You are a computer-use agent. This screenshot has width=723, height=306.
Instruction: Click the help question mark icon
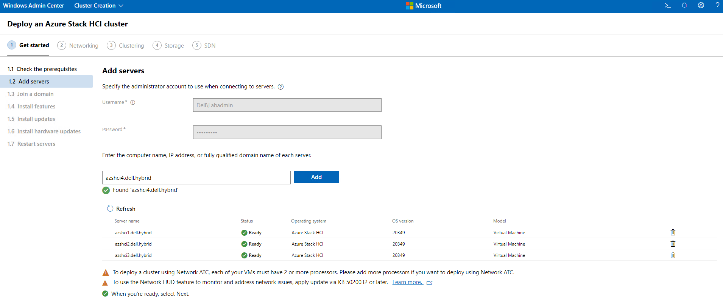click(x=717, y=6)
